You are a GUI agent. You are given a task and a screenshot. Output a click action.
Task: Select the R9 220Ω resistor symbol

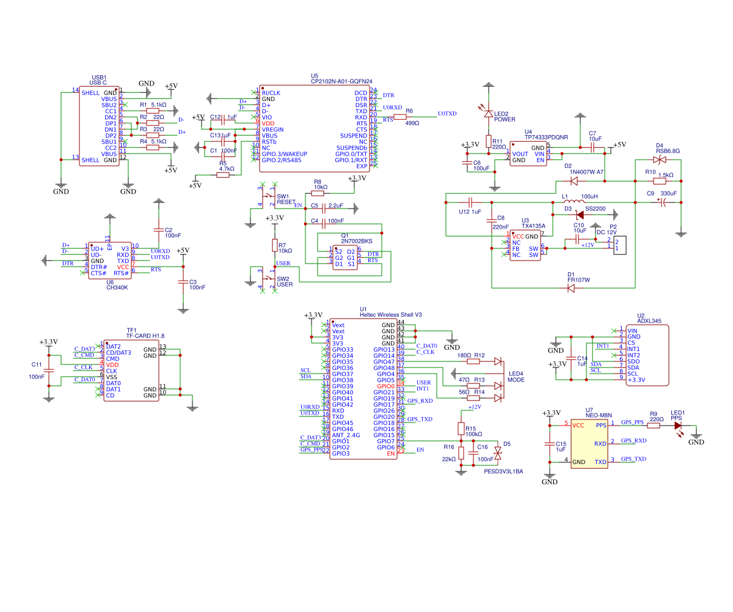tap(654, 426)
